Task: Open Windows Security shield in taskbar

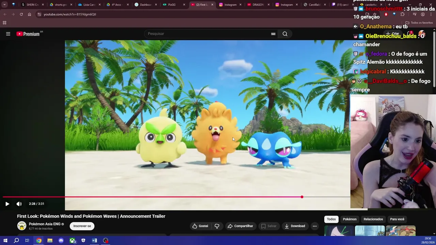Action: tap(83, 241)
